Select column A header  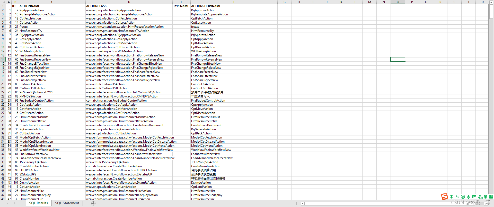[9, 2]
